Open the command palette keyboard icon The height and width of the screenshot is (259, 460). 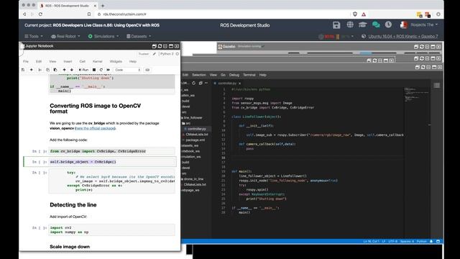point(147,70)
